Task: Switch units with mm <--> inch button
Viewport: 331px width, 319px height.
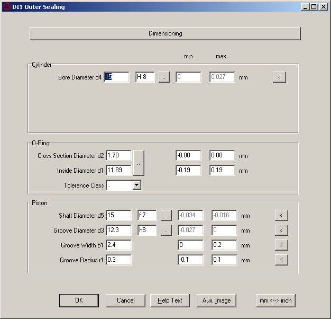Action: pos(275,300)
